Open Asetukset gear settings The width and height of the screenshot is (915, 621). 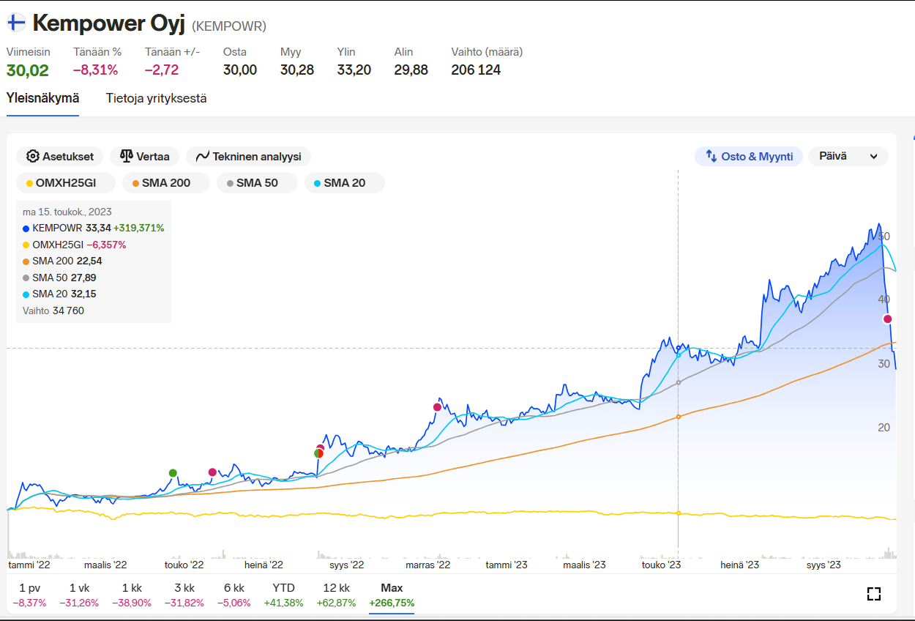60,156
